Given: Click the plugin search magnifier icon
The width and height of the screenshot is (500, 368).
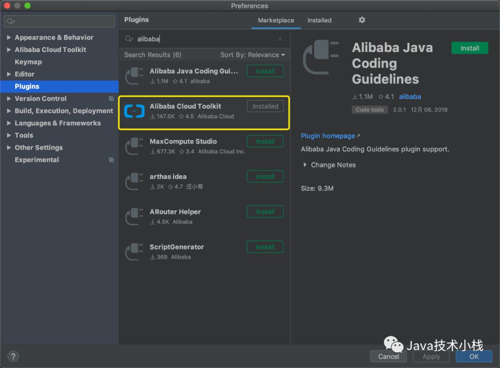Looking at the screenshot, I should [x=129, y=39].
